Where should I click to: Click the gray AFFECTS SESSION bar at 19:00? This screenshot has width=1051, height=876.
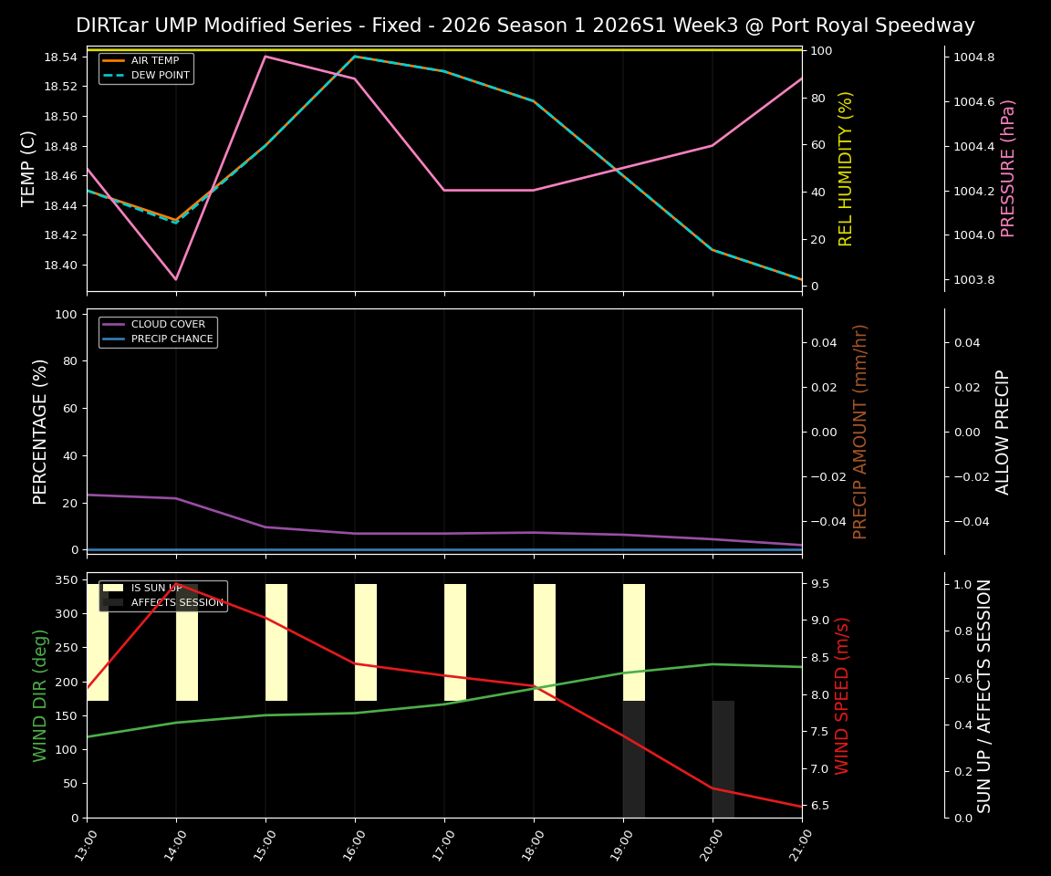[x=632, y=757]
